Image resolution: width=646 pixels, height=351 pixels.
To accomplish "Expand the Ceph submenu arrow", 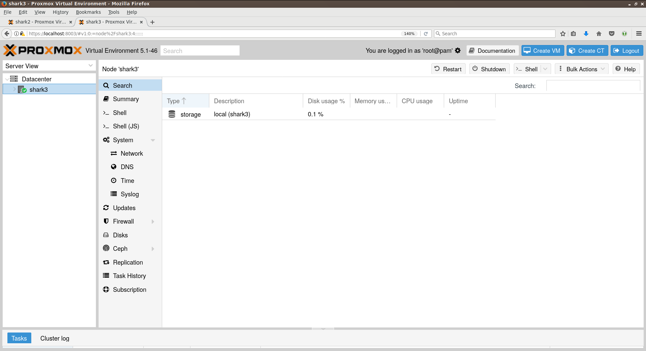I will (153, 249).
